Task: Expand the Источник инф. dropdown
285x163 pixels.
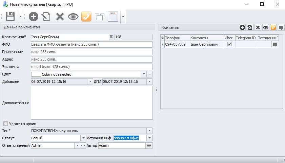Action: (149, 138)
